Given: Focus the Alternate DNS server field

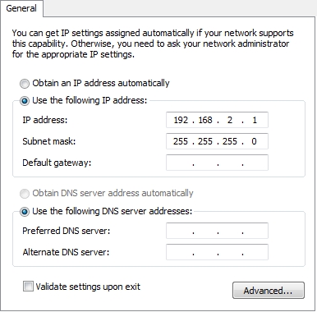Looking at the screenshot, I should [x=217, y=252].
